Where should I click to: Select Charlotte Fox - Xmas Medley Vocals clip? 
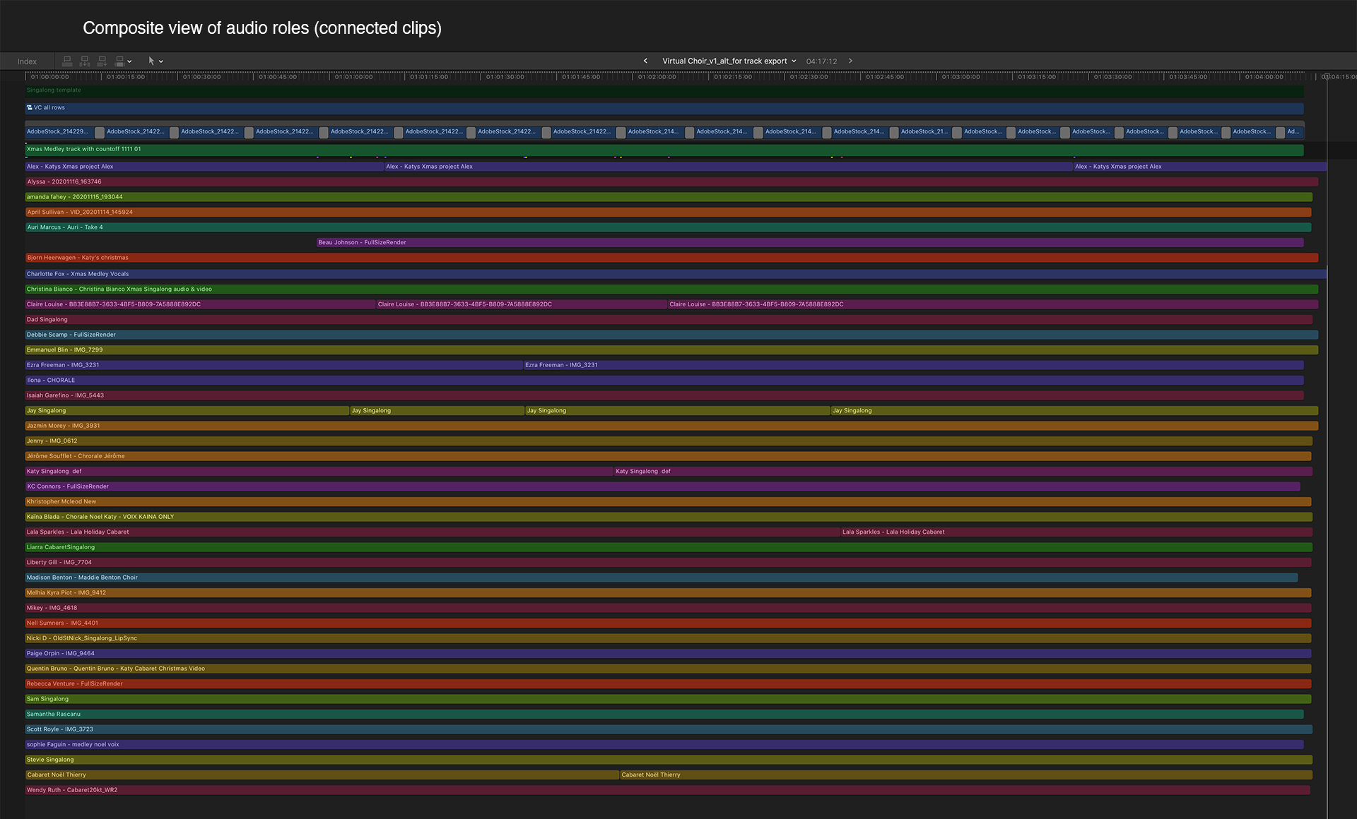pos(676,274)
